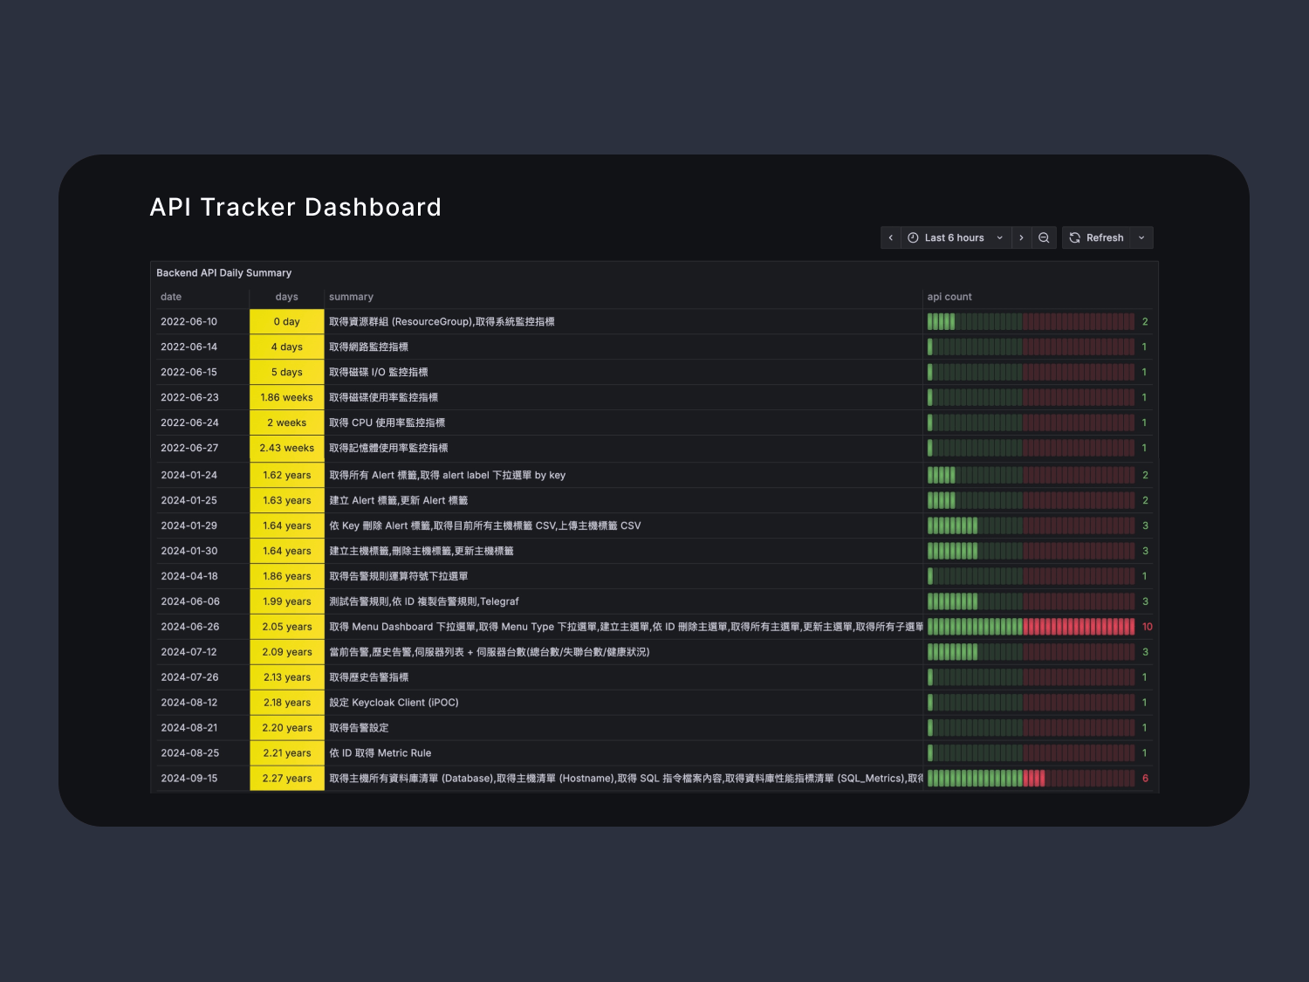Click the API Tracker Dashboard title
The height and width of the screenshot is (982, 1309).
click(x=295, y=207)
